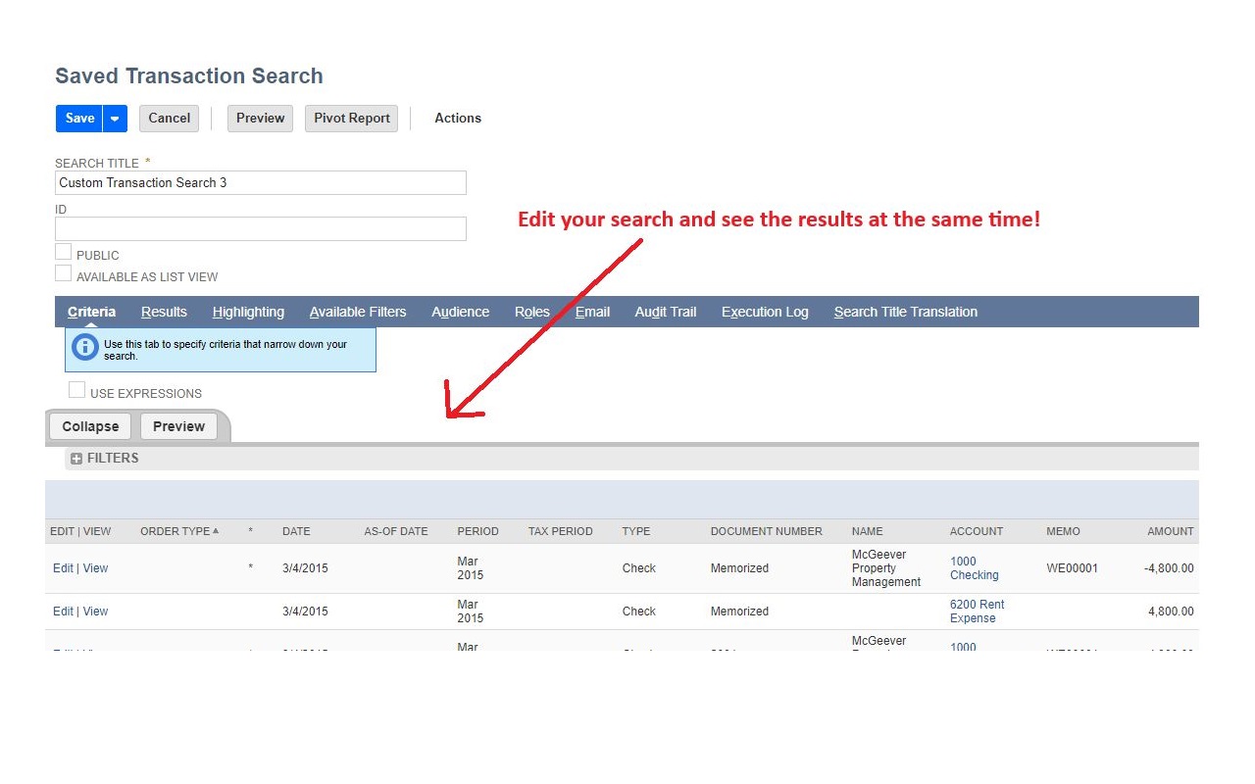Click memo cell WE00001
Screen dimensions: 1255x784
pyautogui.click(x=1073, y=568)
